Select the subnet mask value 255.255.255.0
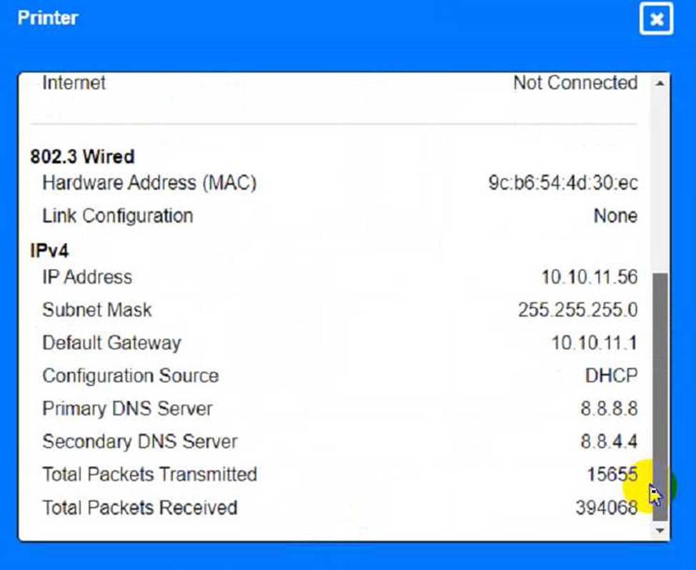This screenshot has width=696, height=570. (x=577, y=310)
